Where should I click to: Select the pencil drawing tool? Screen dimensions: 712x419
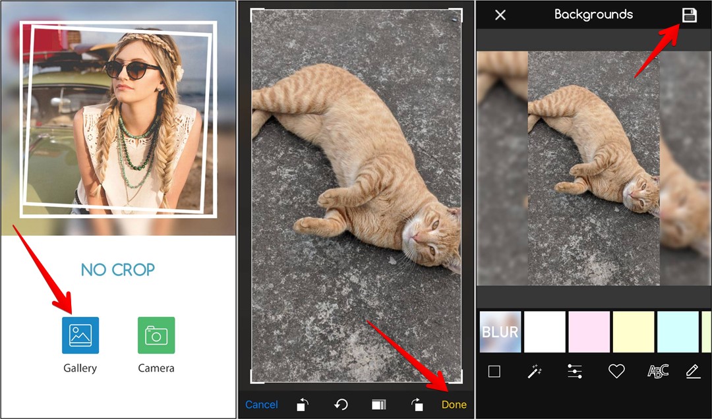[693, 371]
